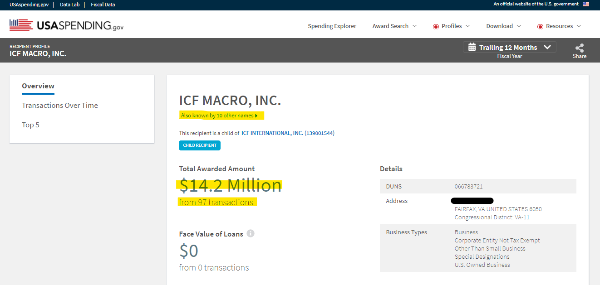Click the Total Awarded Amount label
Screen dimensions: 600x285
click(x=217, y=169)
